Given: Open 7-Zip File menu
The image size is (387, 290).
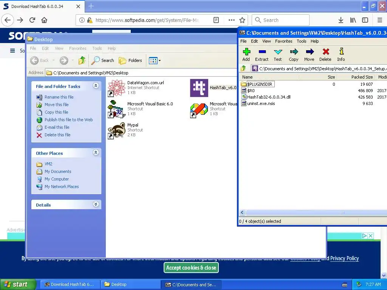Looking at the screenshot, I should 243,41.
